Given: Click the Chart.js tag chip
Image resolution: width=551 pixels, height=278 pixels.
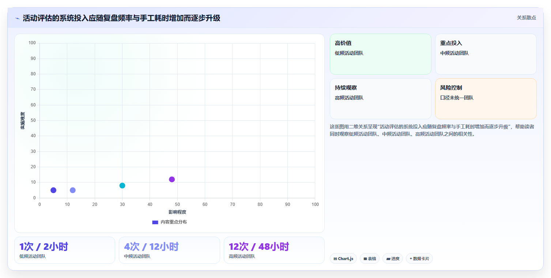Looking at the screenshot, I should (x=343, y=259).
